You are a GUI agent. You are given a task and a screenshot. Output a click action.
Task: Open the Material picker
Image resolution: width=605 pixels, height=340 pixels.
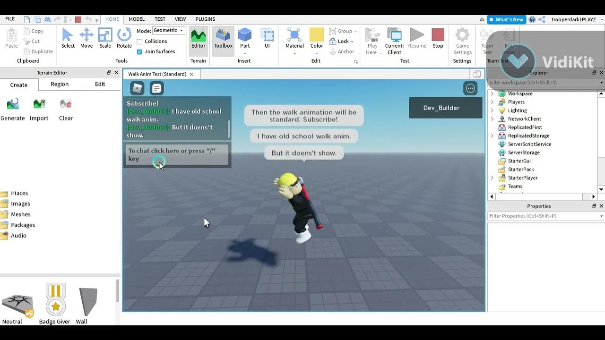pyautogui.click(x=294, y=38)
